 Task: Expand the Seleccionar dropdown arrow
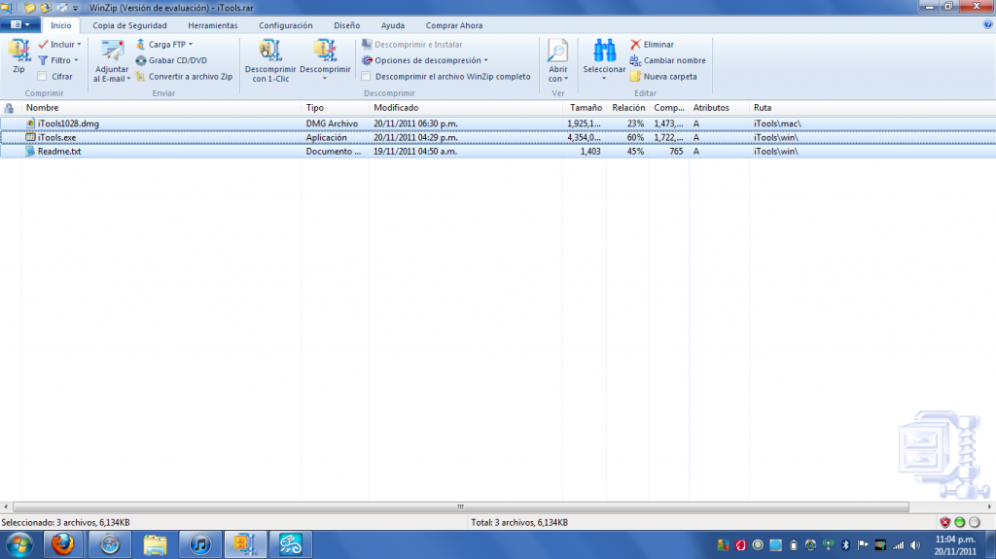tap(604, 79)
